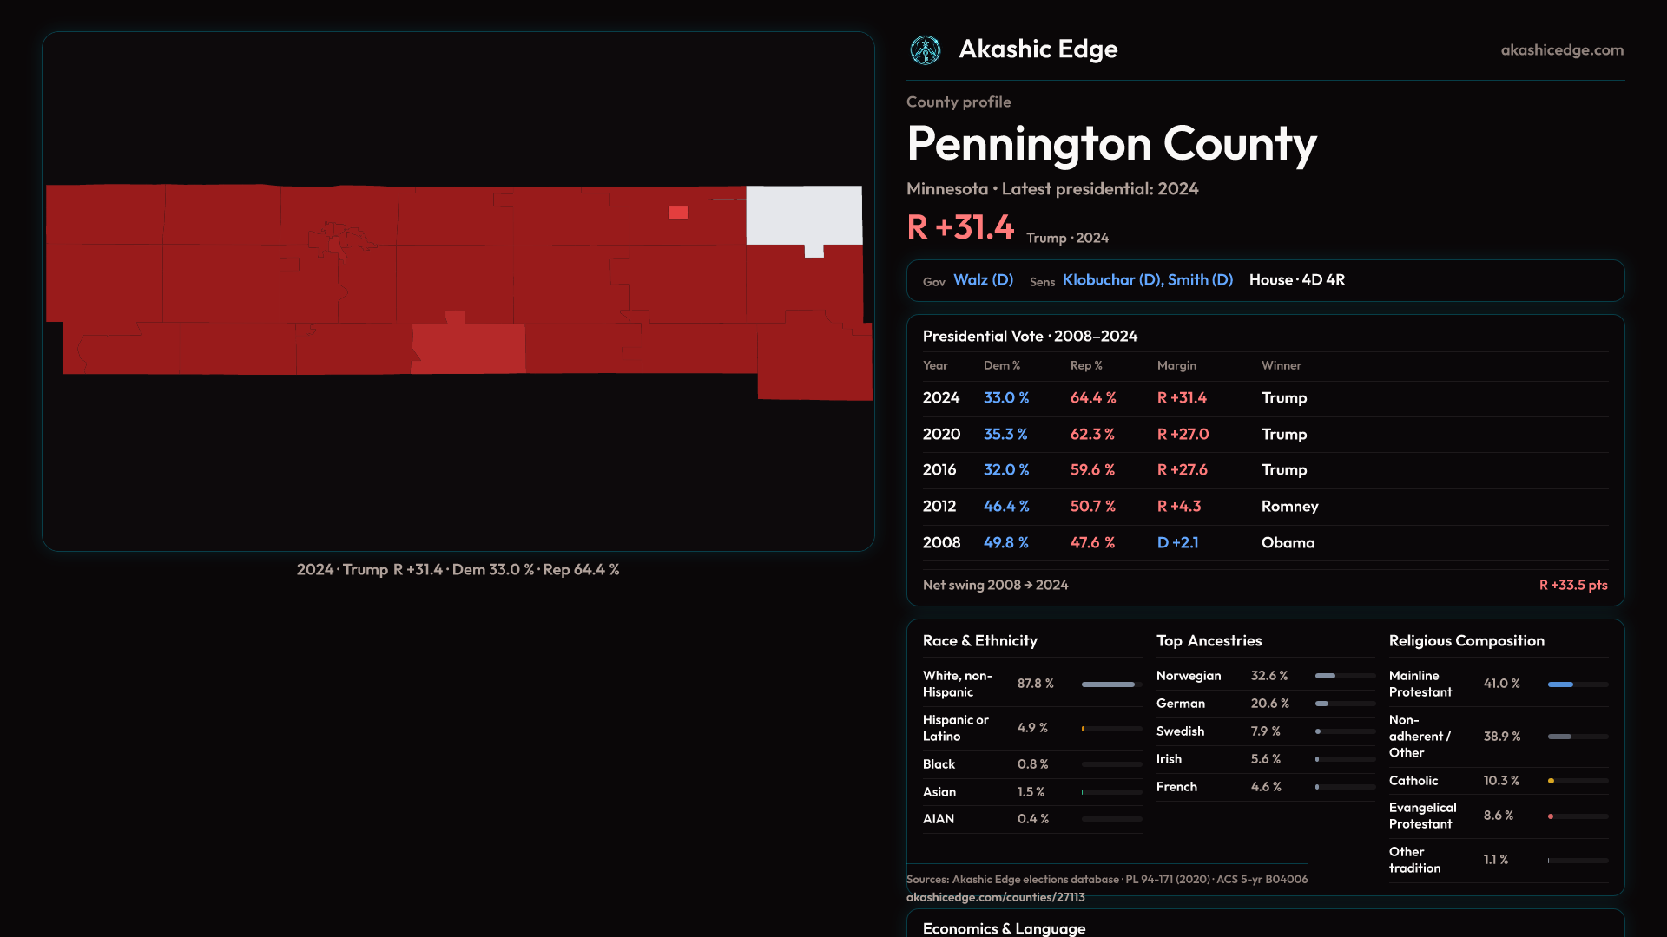Click the white county on the map
The height and width of the screenshot is (937, 1667).
click(802, 213)
